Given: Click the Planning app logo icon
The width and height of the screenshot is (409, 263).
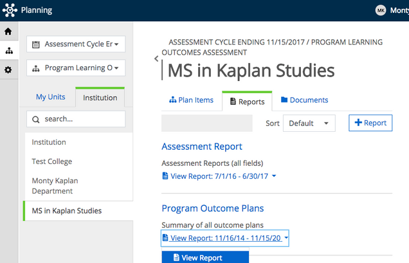Looking at the screenshot, I should 10,10.
